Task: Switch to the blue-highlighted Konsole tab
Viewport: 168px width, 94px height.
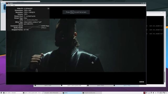Action: tap(127, 85)
